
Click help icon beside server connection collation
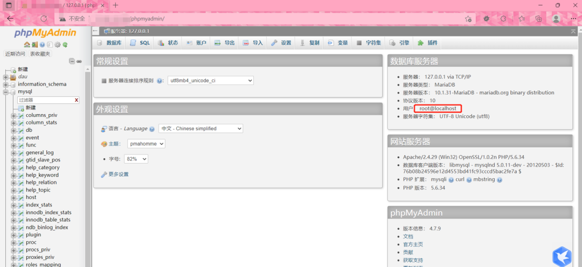click(x=160, y=80)
